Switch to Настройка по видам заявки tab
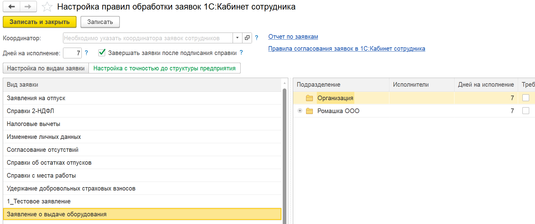Screen dimensions: 535x224 pos(46,68)
